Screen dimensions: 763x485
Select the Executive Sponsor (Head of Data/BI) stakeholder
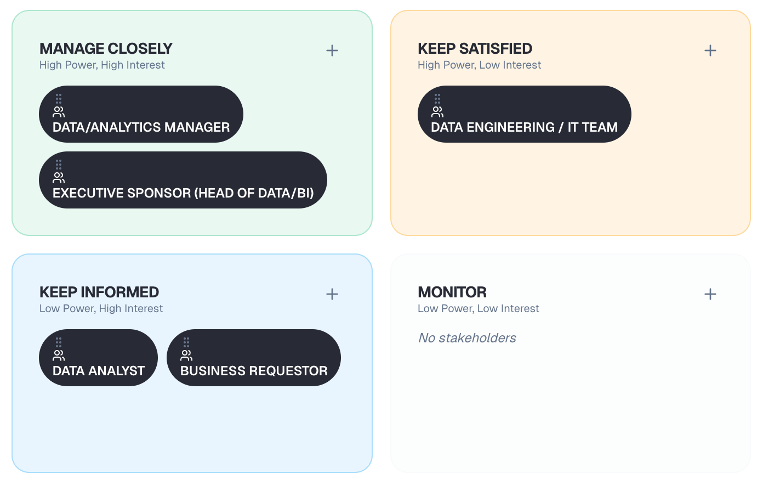click(x=183, y=193)
